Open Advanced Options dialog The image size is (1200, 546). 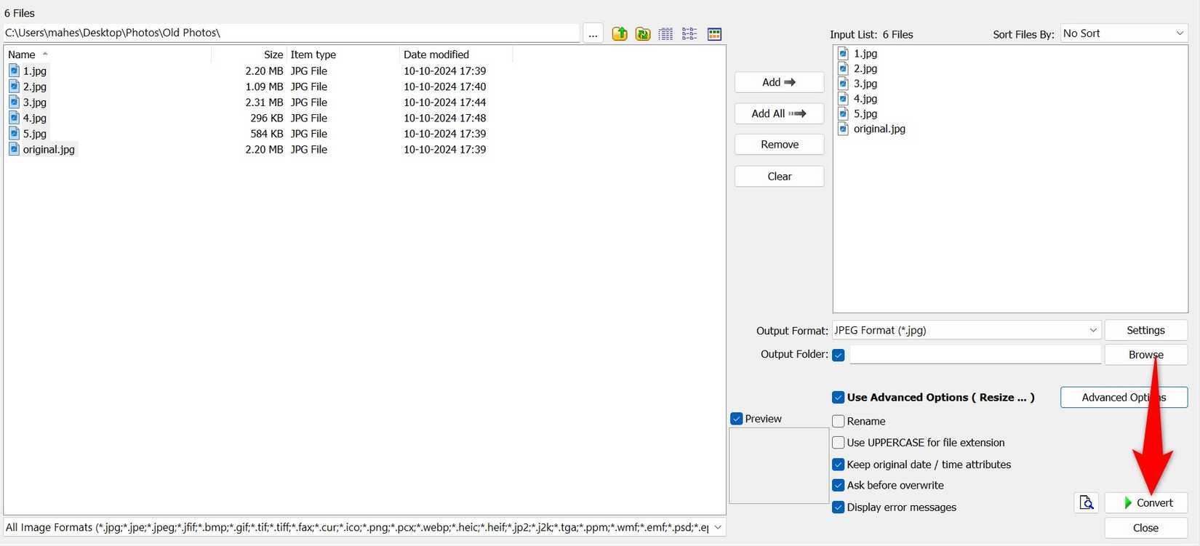pos(1124,398)
